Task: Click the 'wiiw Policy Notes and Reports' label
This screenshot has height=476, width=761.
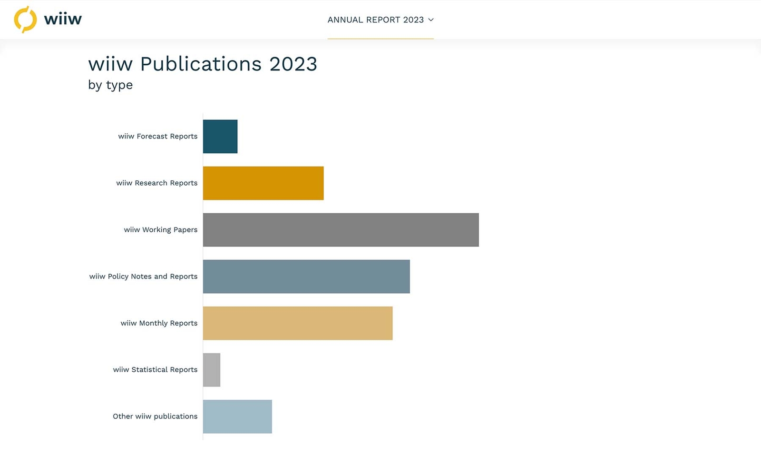Action: 143,276
